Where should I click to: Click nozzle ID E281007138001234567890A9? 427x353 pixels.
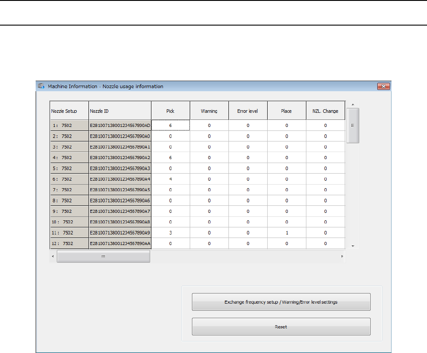pyautogui.click(x=120, y=233)
